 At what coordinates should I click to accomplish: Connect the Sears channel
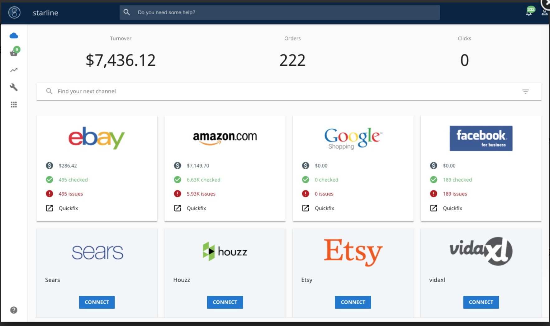(97, 302)
